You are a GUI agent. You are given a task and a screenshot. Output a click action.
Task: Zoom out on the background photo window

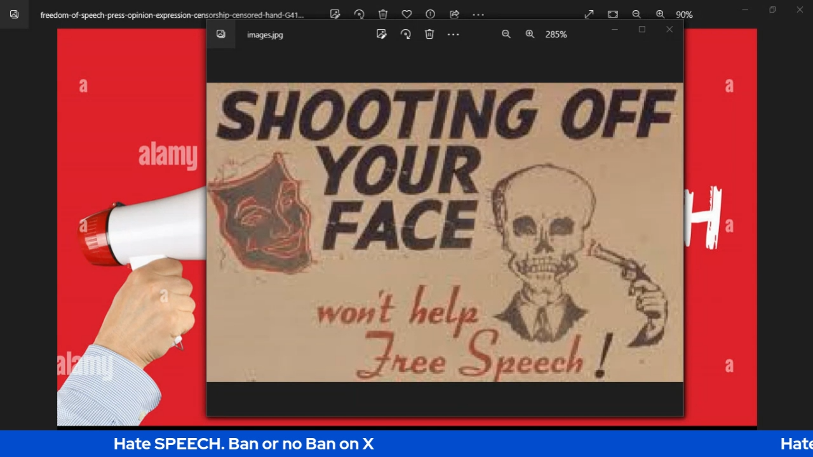636,14
